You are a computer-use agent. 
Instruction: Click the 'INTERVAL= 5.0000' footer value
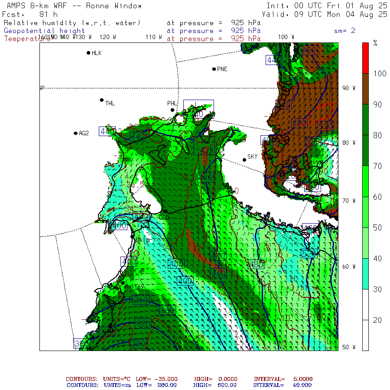pos(283,379)
